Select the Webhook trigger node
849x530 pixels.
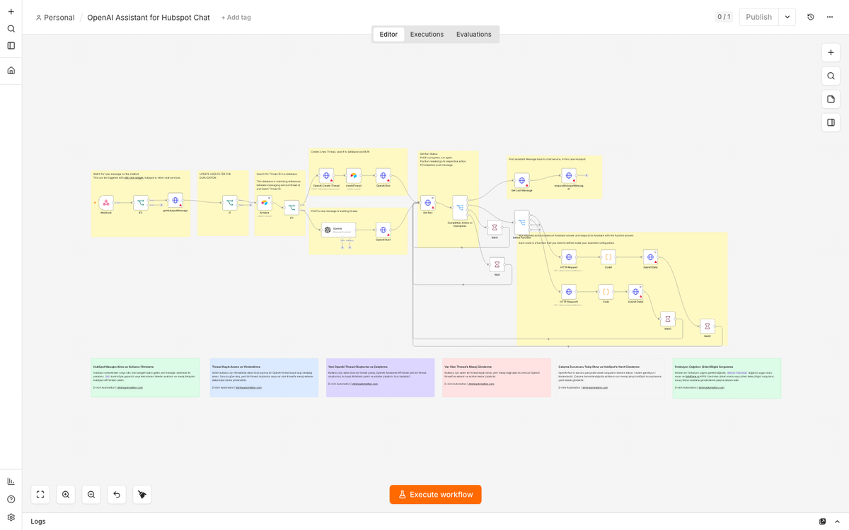105,203
